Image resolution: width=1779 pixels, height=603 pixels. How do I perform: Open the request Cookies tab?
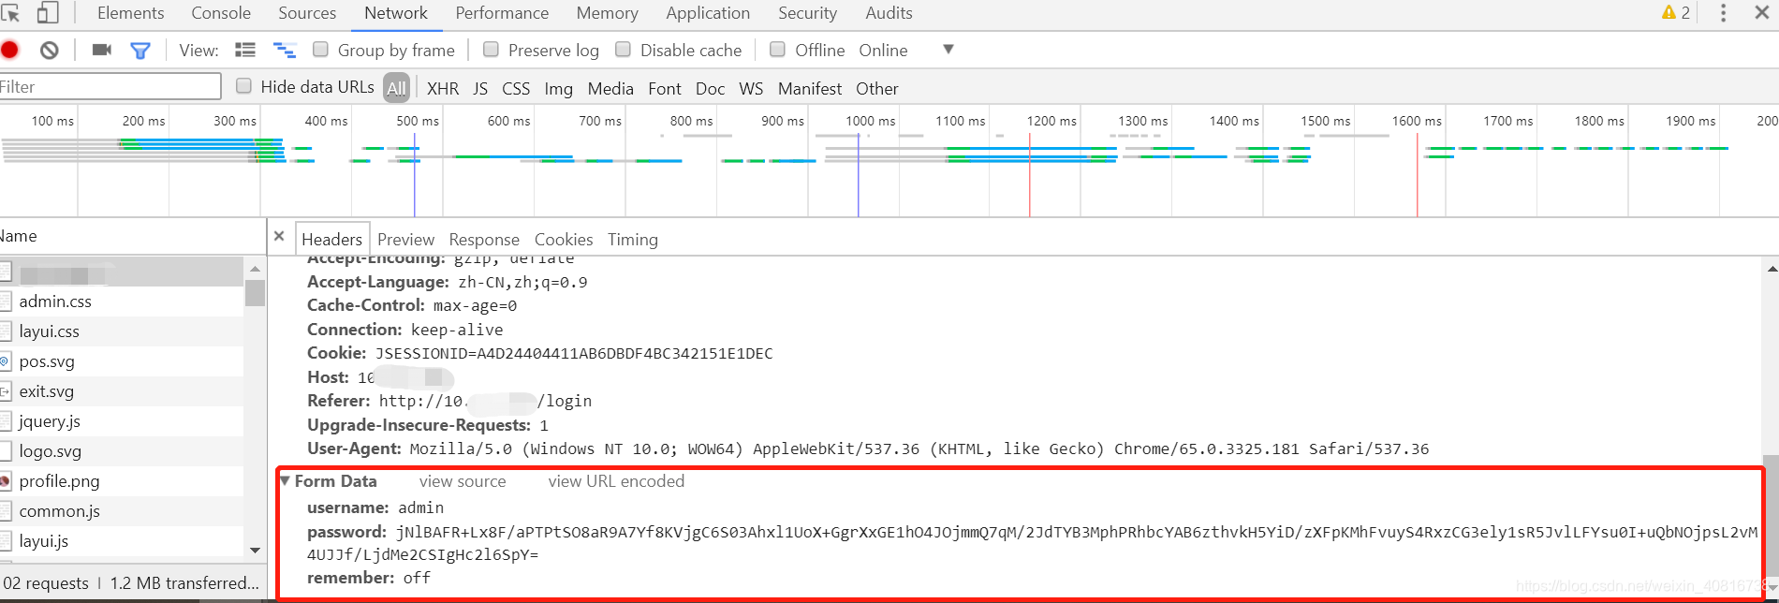coord(564,240)
